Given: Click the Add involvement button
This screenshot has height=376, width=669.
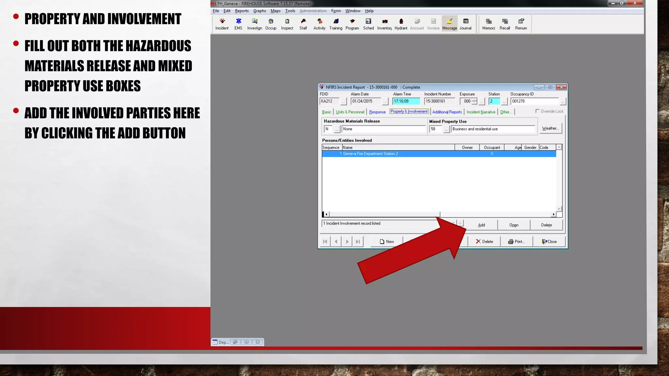Looking at the screenshot, I should coord(481,225).
